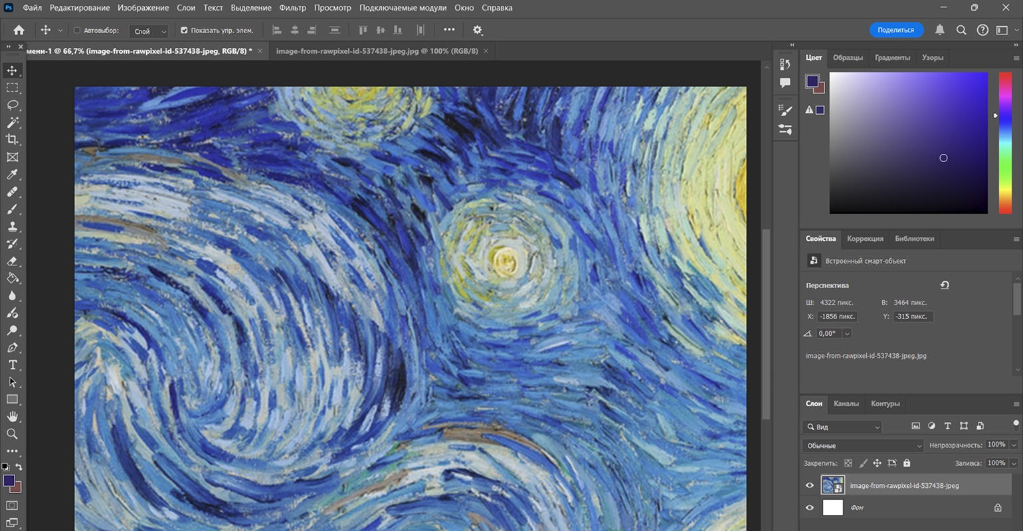The image size is (1023, 531).
Task: Open the Изображение menu
Action: [x=143, y=8]
